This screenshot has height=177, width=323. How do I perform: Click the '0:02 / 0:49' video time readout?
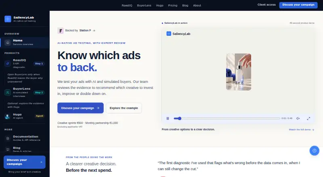[287, 119]
